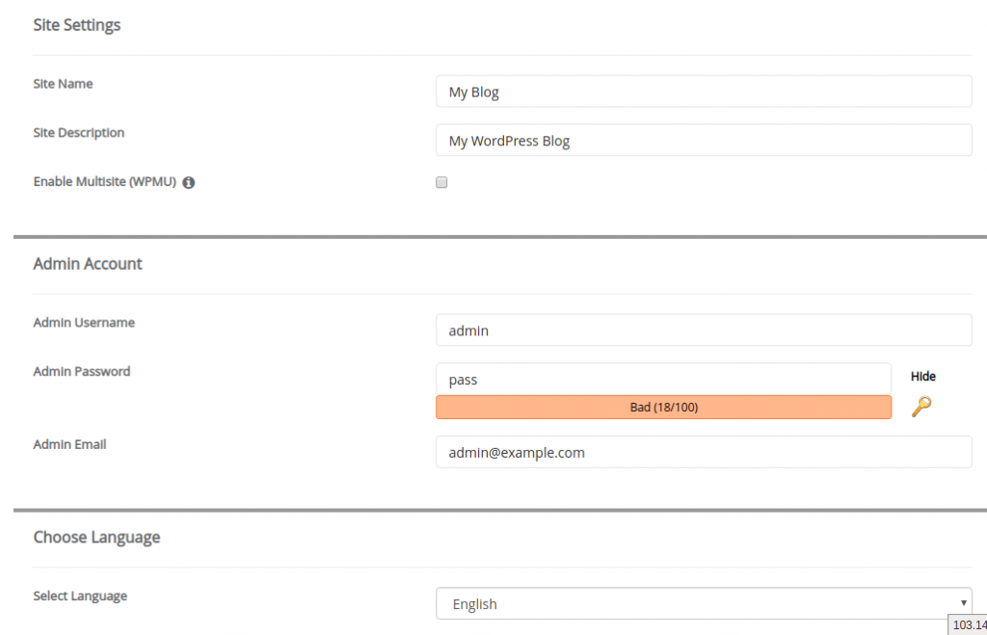Viewport: 987px width, 635px height.
Task: Click the Choose Language heading
Action: point(96,538)
